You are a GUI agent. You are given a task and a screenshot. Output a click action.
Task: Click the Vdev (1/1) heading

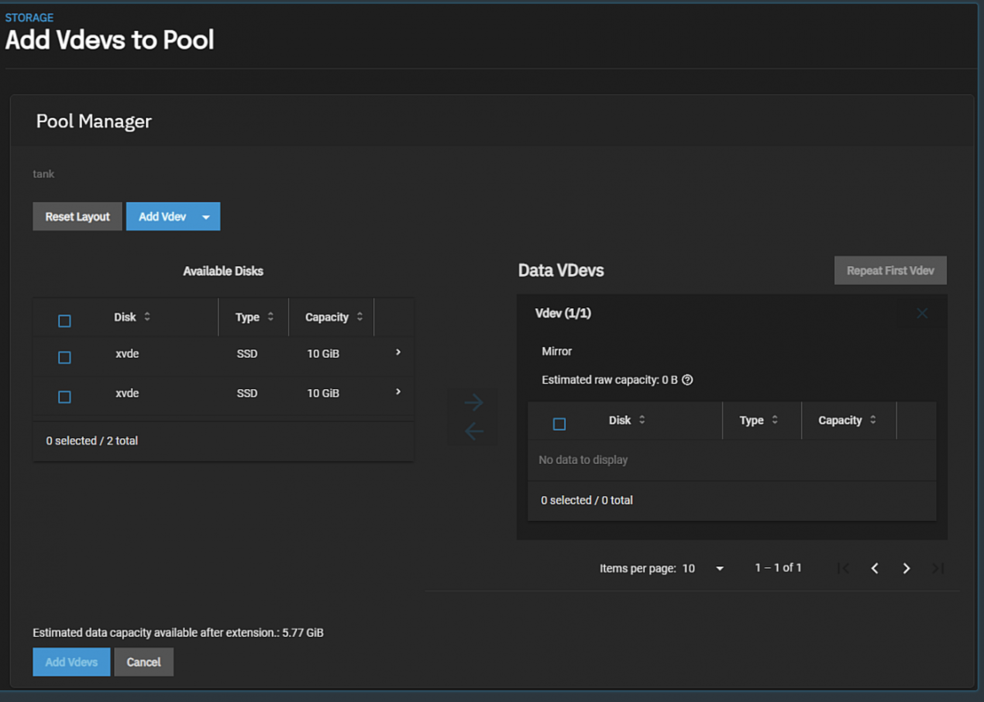pyautogui.click(x=563, y=313)
